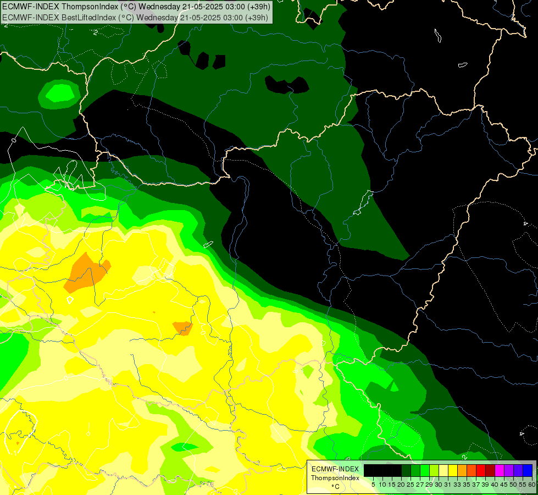
Task: Click the legend tick value '10'
Action: (382, 485)
